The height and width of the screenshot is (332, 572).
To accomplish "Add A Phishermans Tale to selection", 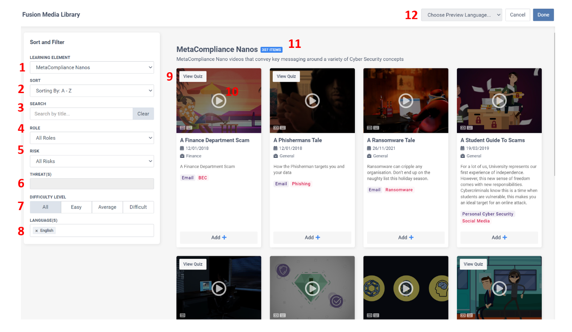I will 312,238.
